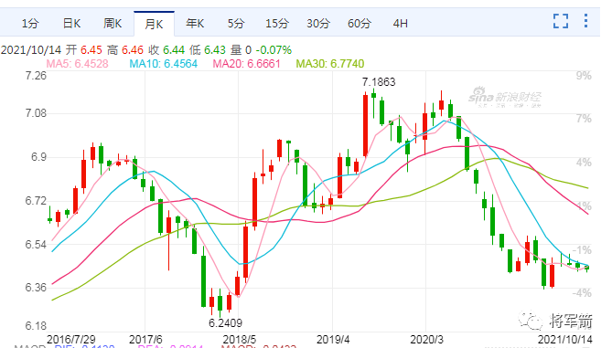Image resolution: width=612 pixels, height=348 pixels.
Task: Open the 4H interval tab
Action: pos(400,24)
